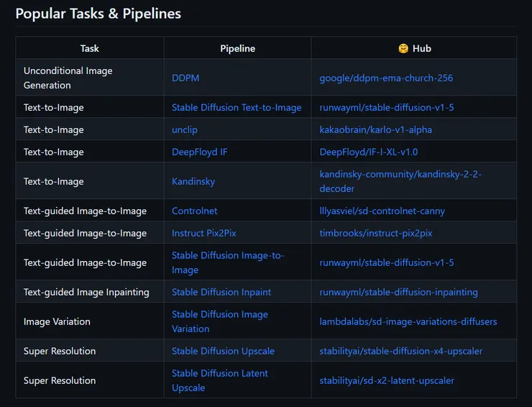532x407 pixels.
Task: Open the lambdalabs/sd-image-variations-diffusers link
Action: 408,321
